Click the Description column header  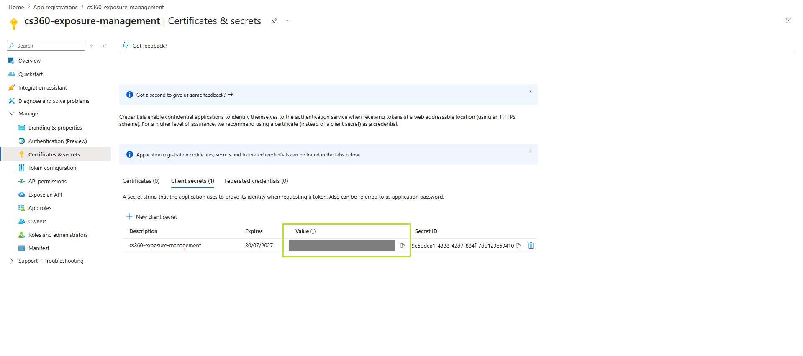click(144, 231)
